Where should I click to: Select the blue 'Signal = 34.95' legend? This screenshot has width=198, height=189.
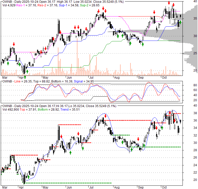tap(84, 81)
